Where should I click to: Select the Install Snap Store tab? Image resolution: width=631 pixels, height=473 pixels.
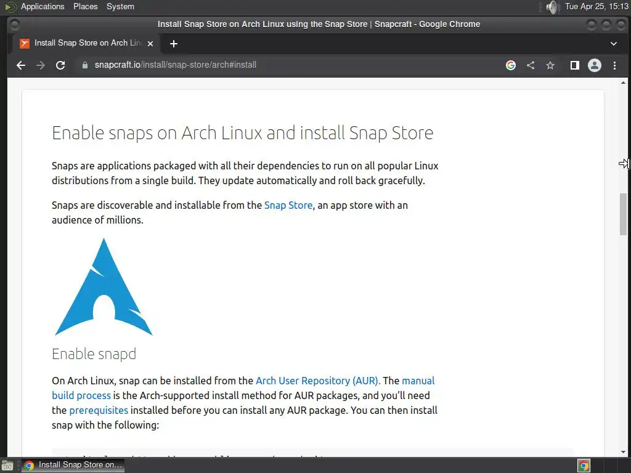(x=86, y=43)
